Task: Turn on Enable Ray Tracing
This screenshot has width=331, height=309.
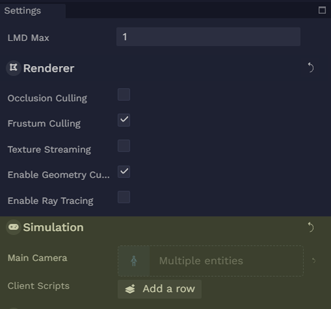Action: point(124,197)
